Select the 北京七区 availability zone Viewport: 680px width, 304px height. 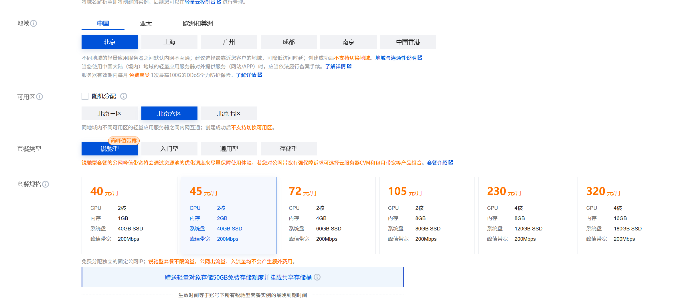click(229, 113)
